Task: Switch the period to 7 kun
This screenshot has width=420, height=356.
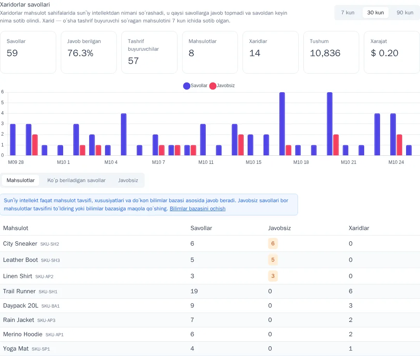Action: [348, 13]
